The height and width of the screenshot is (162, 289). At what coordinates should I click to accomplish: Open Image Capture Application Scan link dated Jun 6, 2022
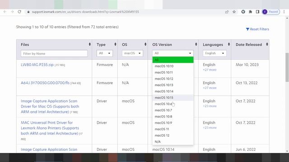49,149
